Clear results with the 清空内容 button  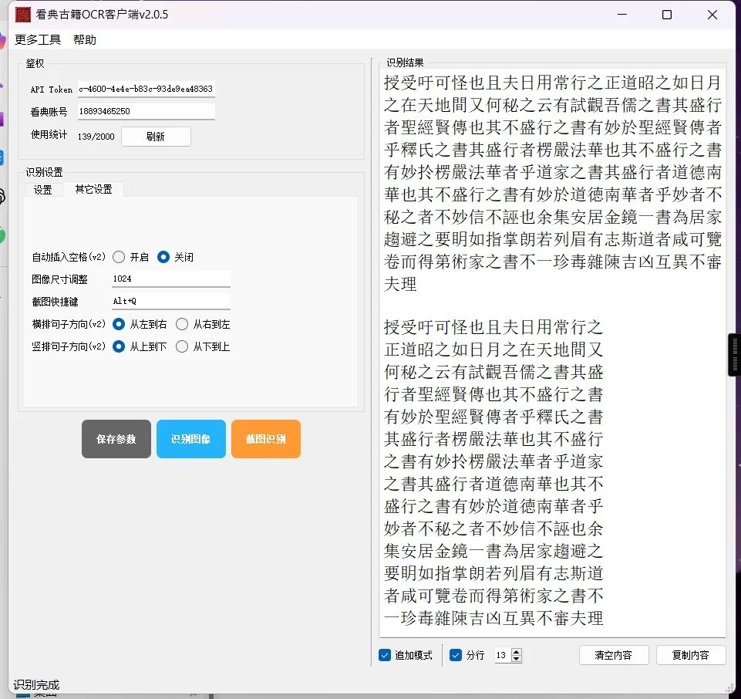tap(614, 654)
